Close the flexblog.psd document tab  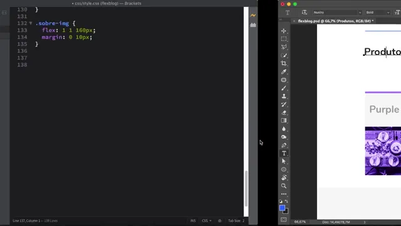pyautogui.click(x=294, y=21)
